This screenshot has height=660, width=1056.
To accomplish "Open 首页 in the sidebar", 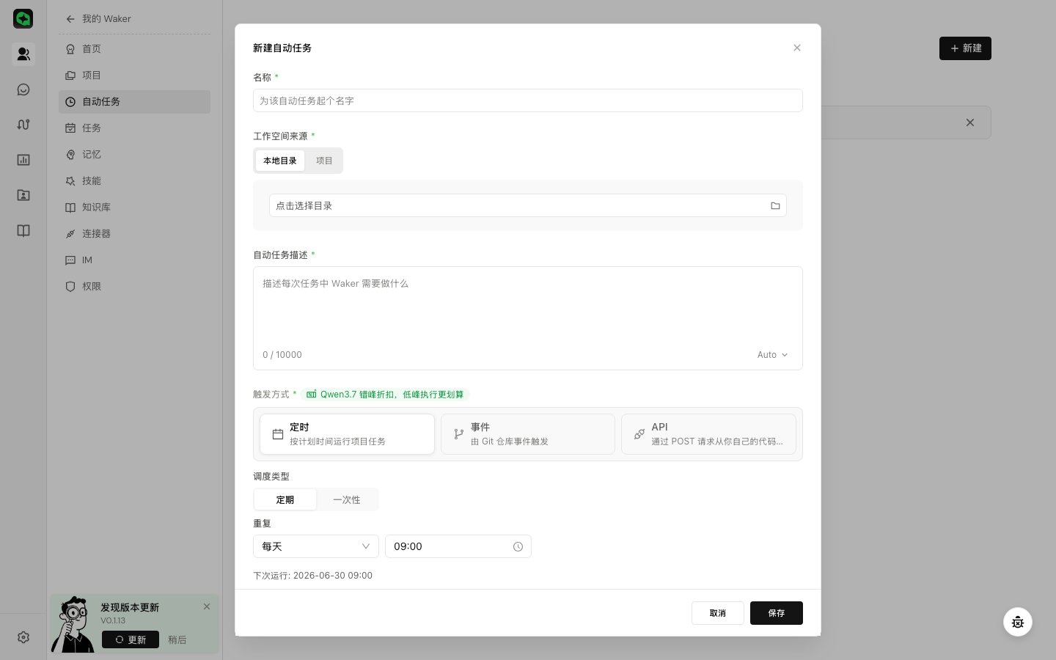I will pos(134,49).
